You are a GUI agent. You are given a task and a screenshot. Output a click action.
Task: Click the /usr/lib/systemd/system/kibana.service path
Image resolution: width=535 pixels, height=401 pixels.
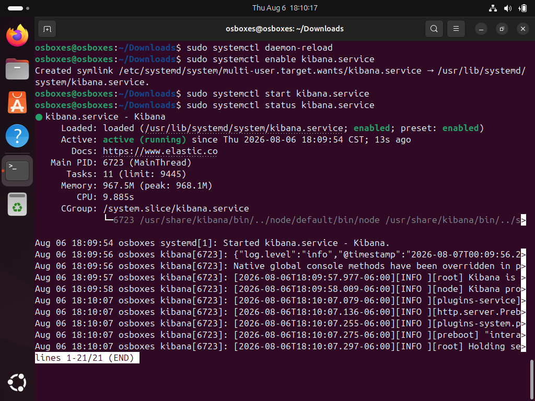pyautogui.click(x=243, y=128)
